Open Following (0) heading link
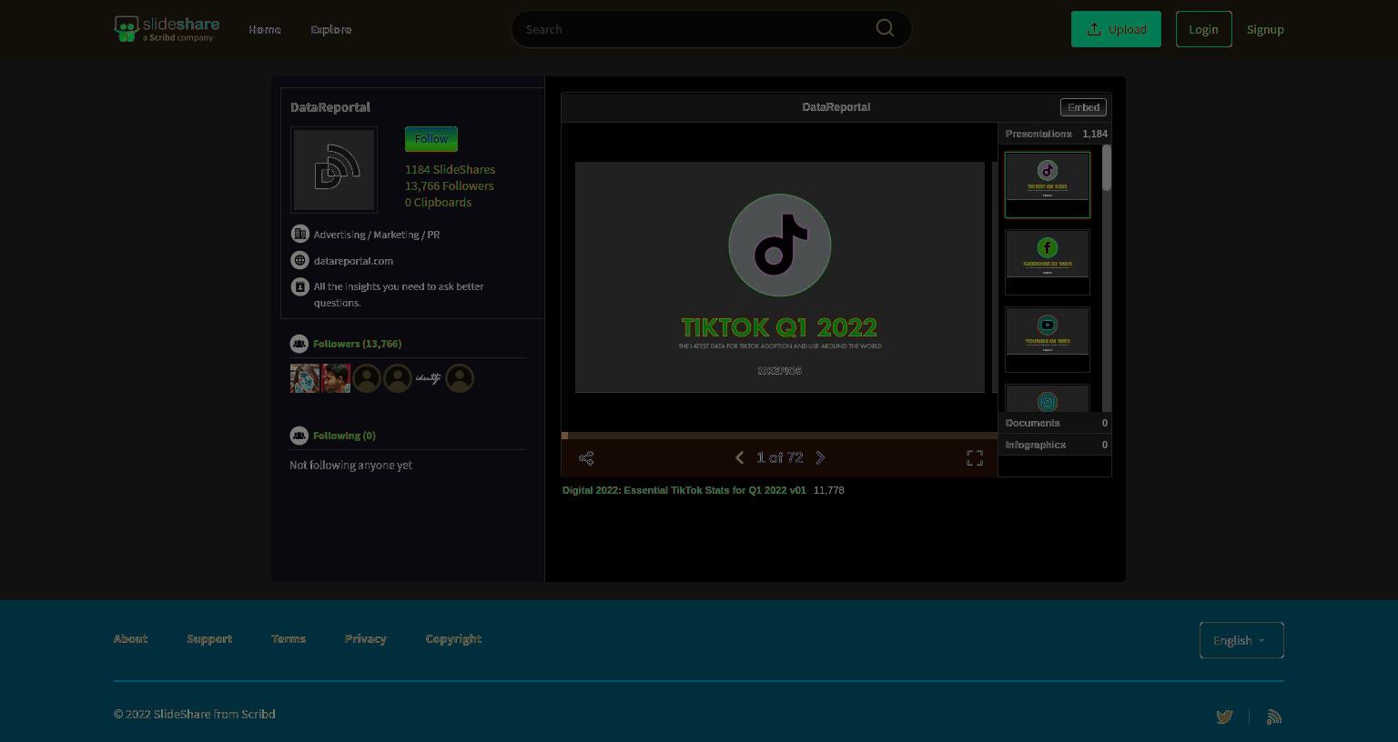1398x742 pixels. [344, 436]
